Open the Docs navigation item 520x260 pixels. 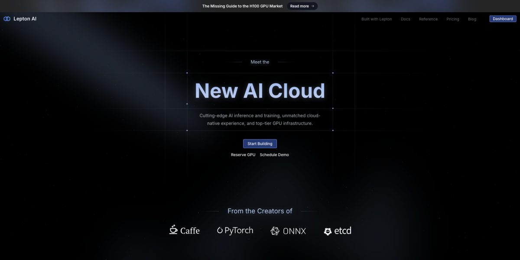click(x=405, y=19)
